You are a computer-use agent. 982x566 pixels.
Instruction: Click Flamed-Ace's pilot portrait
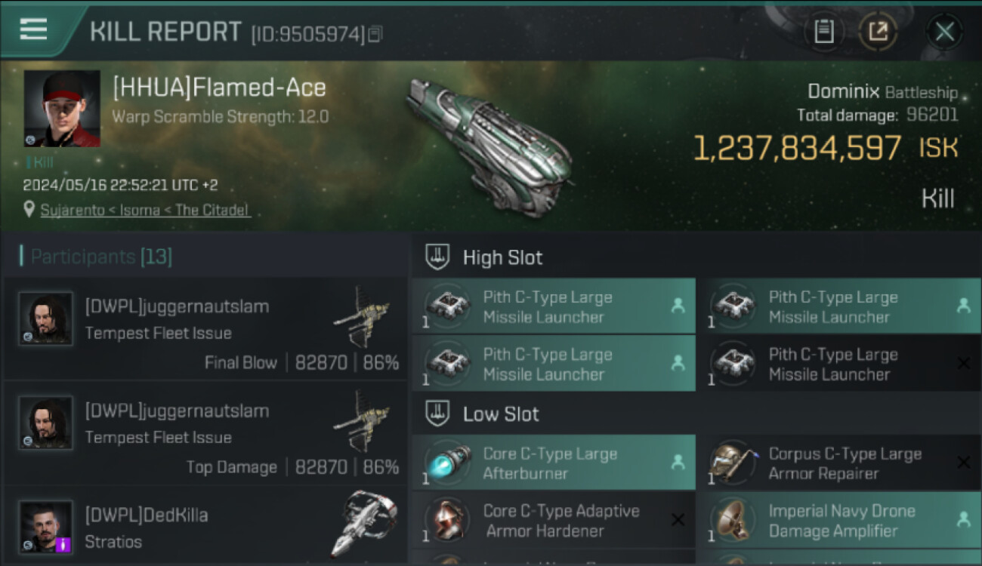(62, 109)
